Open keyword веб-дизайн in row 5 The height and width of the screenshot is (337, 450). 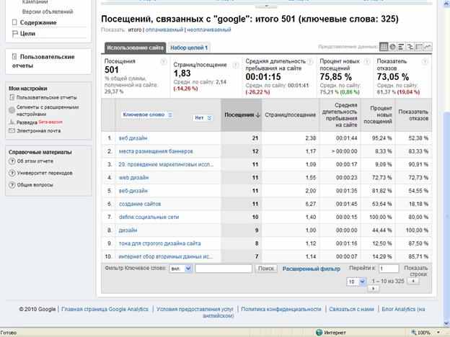pos(133,191)
